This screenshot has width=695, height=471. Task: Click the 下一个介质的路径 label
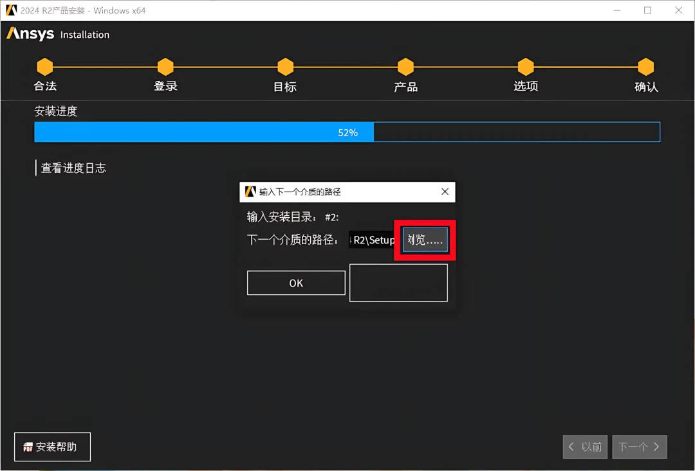[293, 240]
